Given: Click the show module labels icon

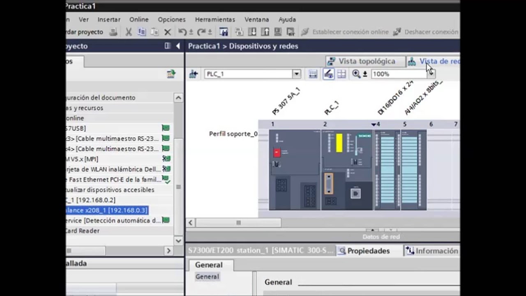Looking at the screenshot, I should (x=313, y=74).
